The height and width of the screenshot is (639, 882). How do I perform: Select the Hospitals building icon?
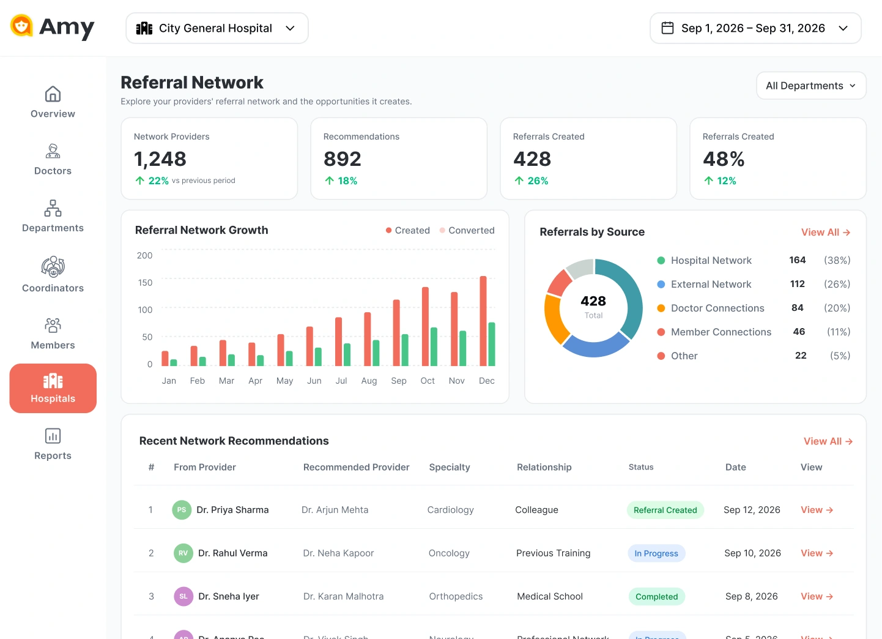pyautogui.click(x=53, y=381)
